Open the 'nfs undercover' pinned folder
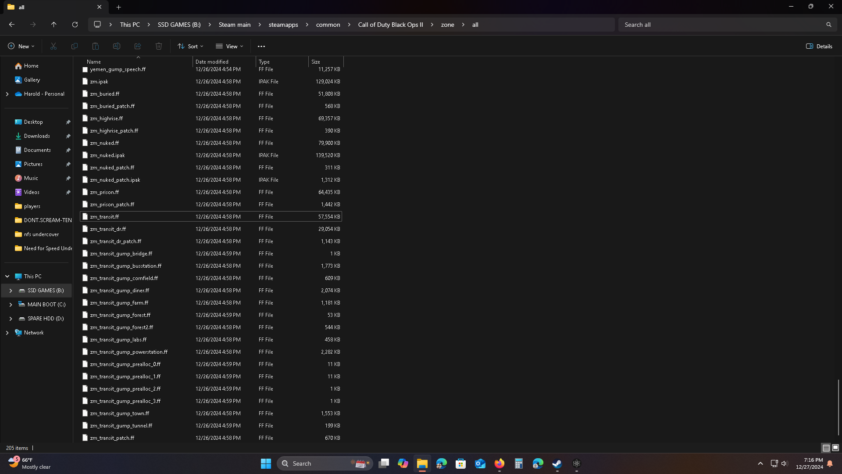Viewport: 842px width, 474px height. tap(41, 234)
